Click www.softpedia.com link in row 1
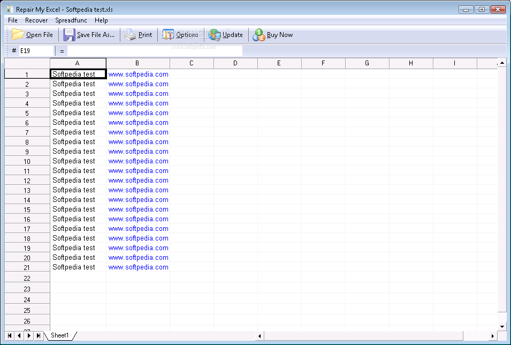The image size is (511, 345). pos(139,74)
